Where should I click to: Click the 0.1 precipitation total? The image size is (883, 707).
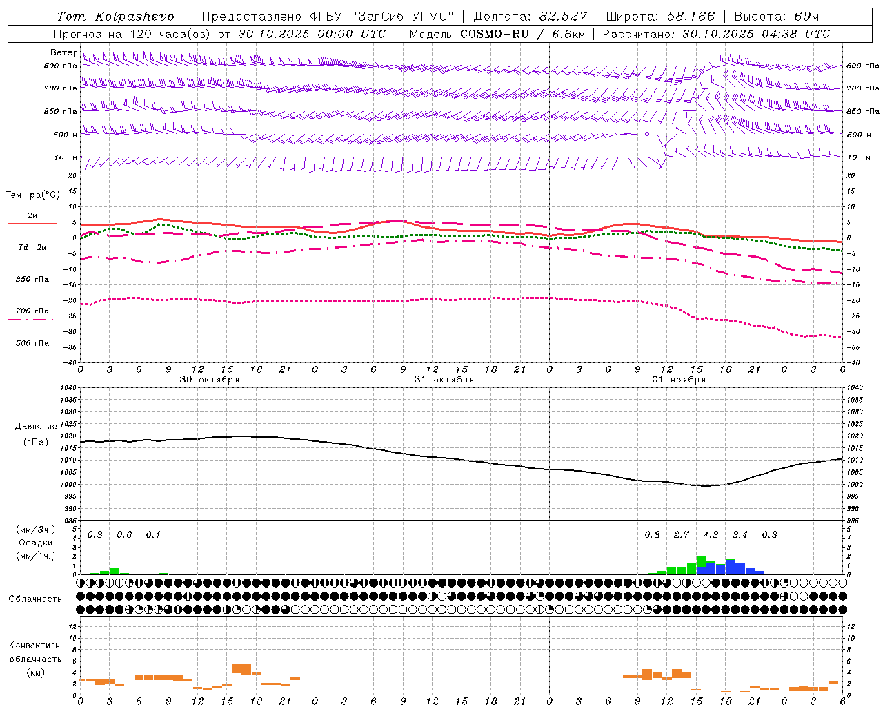153,535
